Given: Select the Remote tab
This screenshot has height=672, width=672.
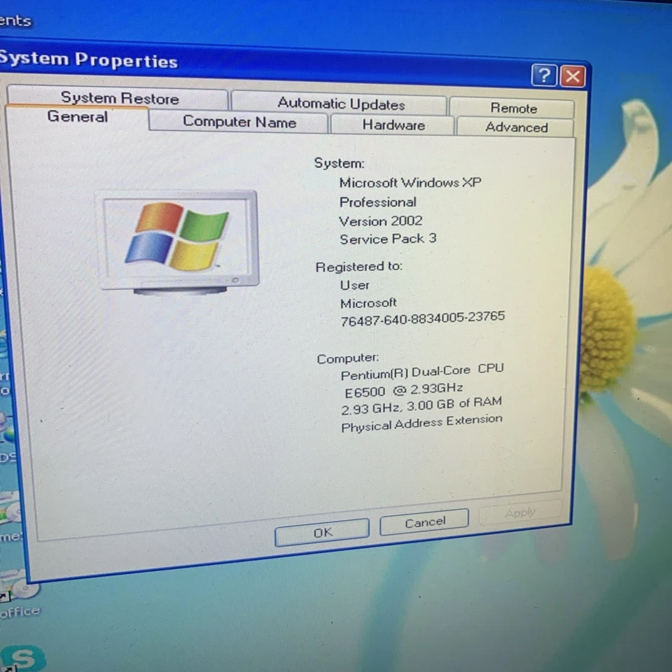Looking at the screenshot, I should [x=514, y=108].
